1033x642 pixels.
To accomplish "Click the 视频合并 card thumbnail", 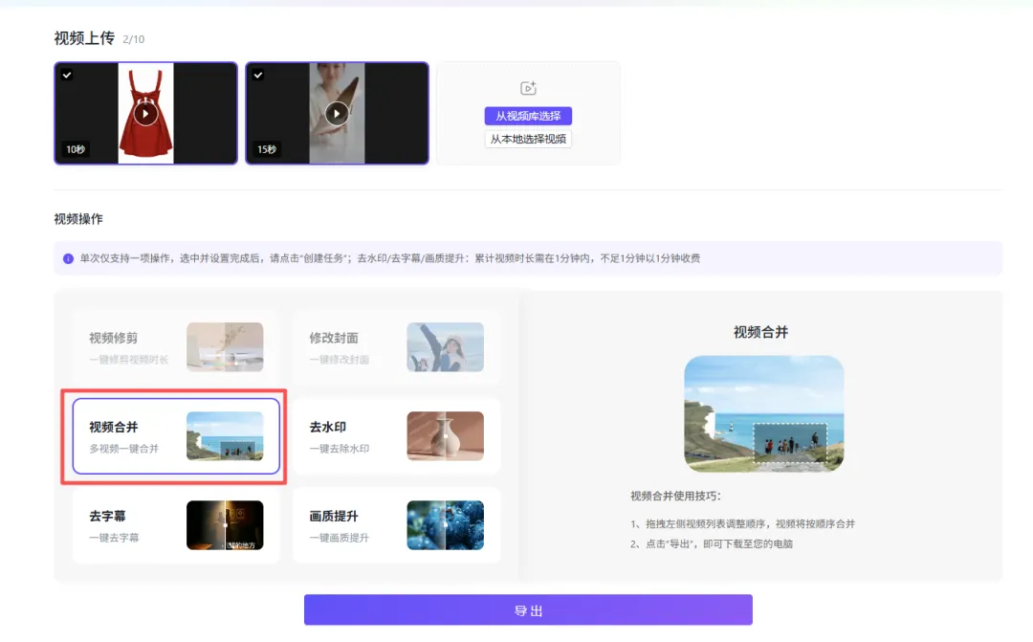I will click(x=225, y=435).
